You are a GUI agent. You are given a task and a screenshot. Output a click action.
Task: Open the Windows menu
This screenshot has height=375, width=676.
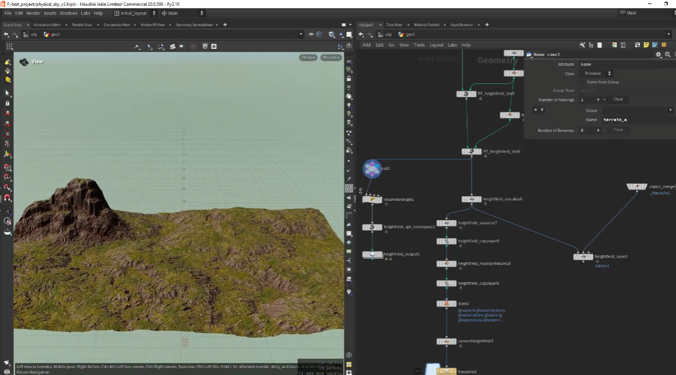[x=69, y=13]
